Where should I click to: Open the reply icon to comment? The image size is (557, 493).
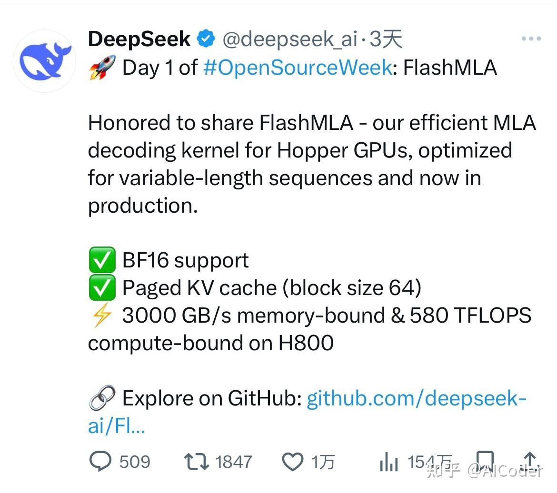click(x=100, y=461)
